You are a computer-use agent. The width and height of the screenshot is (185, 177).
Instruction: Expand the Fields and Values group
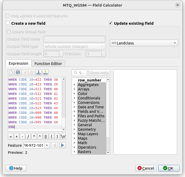click(74, 111)
